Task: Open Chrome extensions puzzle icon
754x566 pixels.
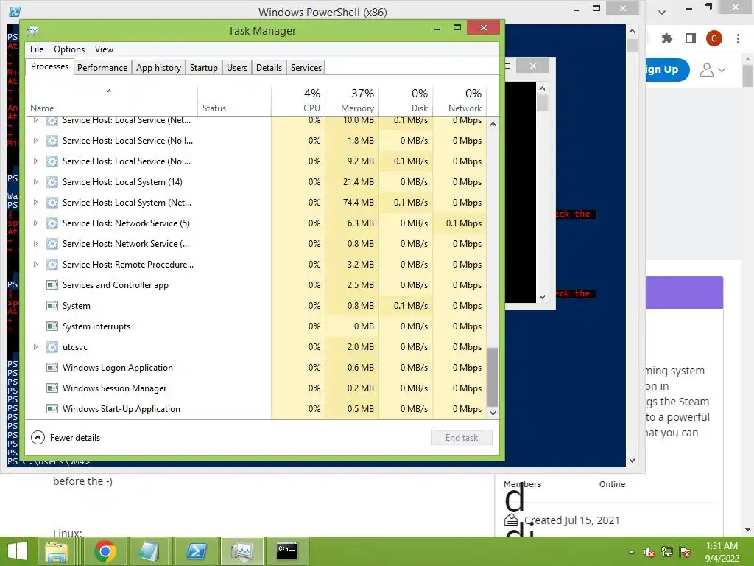Action: 667,38
